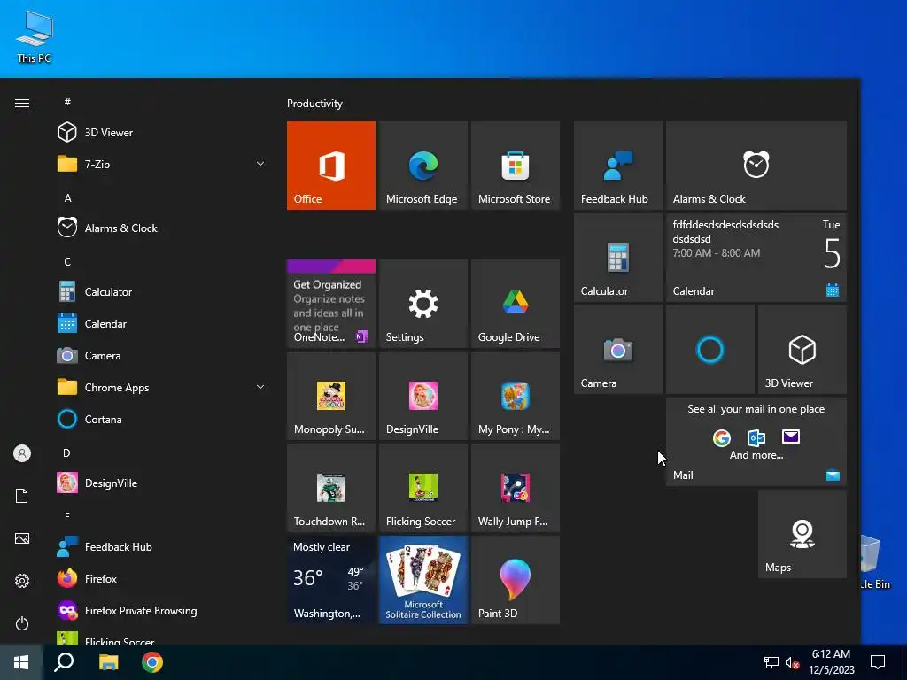Open the Camera tile
This screenshot has height=680, width=907.
pos(617,350)
